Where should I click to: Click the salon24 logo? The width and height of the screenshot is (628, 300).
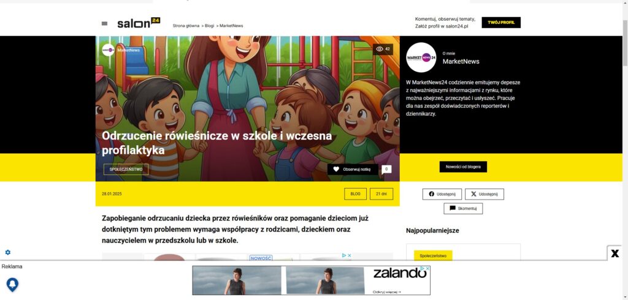click(x=139, y=23)
